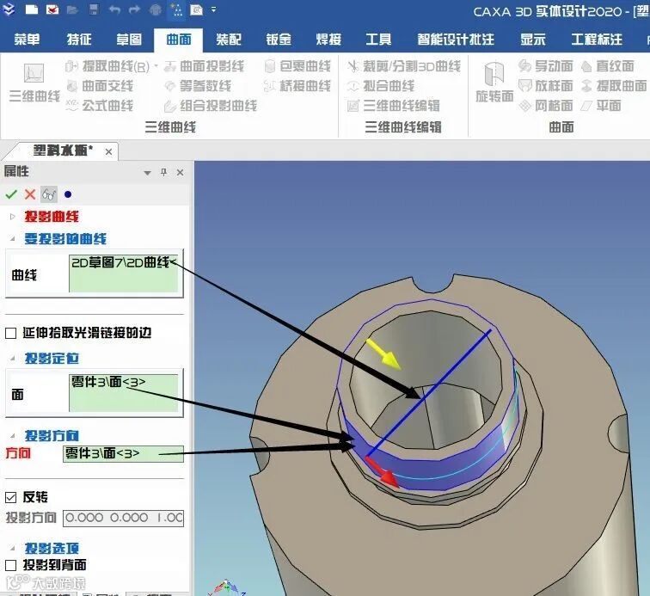Image resolution: width=650 pixels, height=596 pixels.
Task: Click the undo arrow in quick toolbar
Action: tap(115, 9)
